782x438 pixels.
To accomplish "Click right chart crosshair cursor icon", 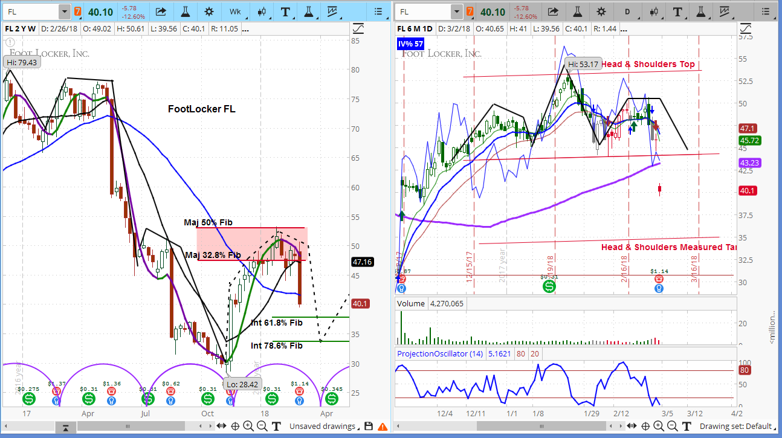I will point(645,427).
